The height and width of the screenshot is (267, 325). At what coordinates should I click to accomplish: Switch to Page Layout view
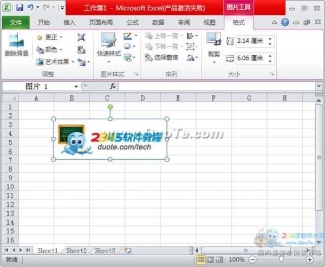(210, 259)
